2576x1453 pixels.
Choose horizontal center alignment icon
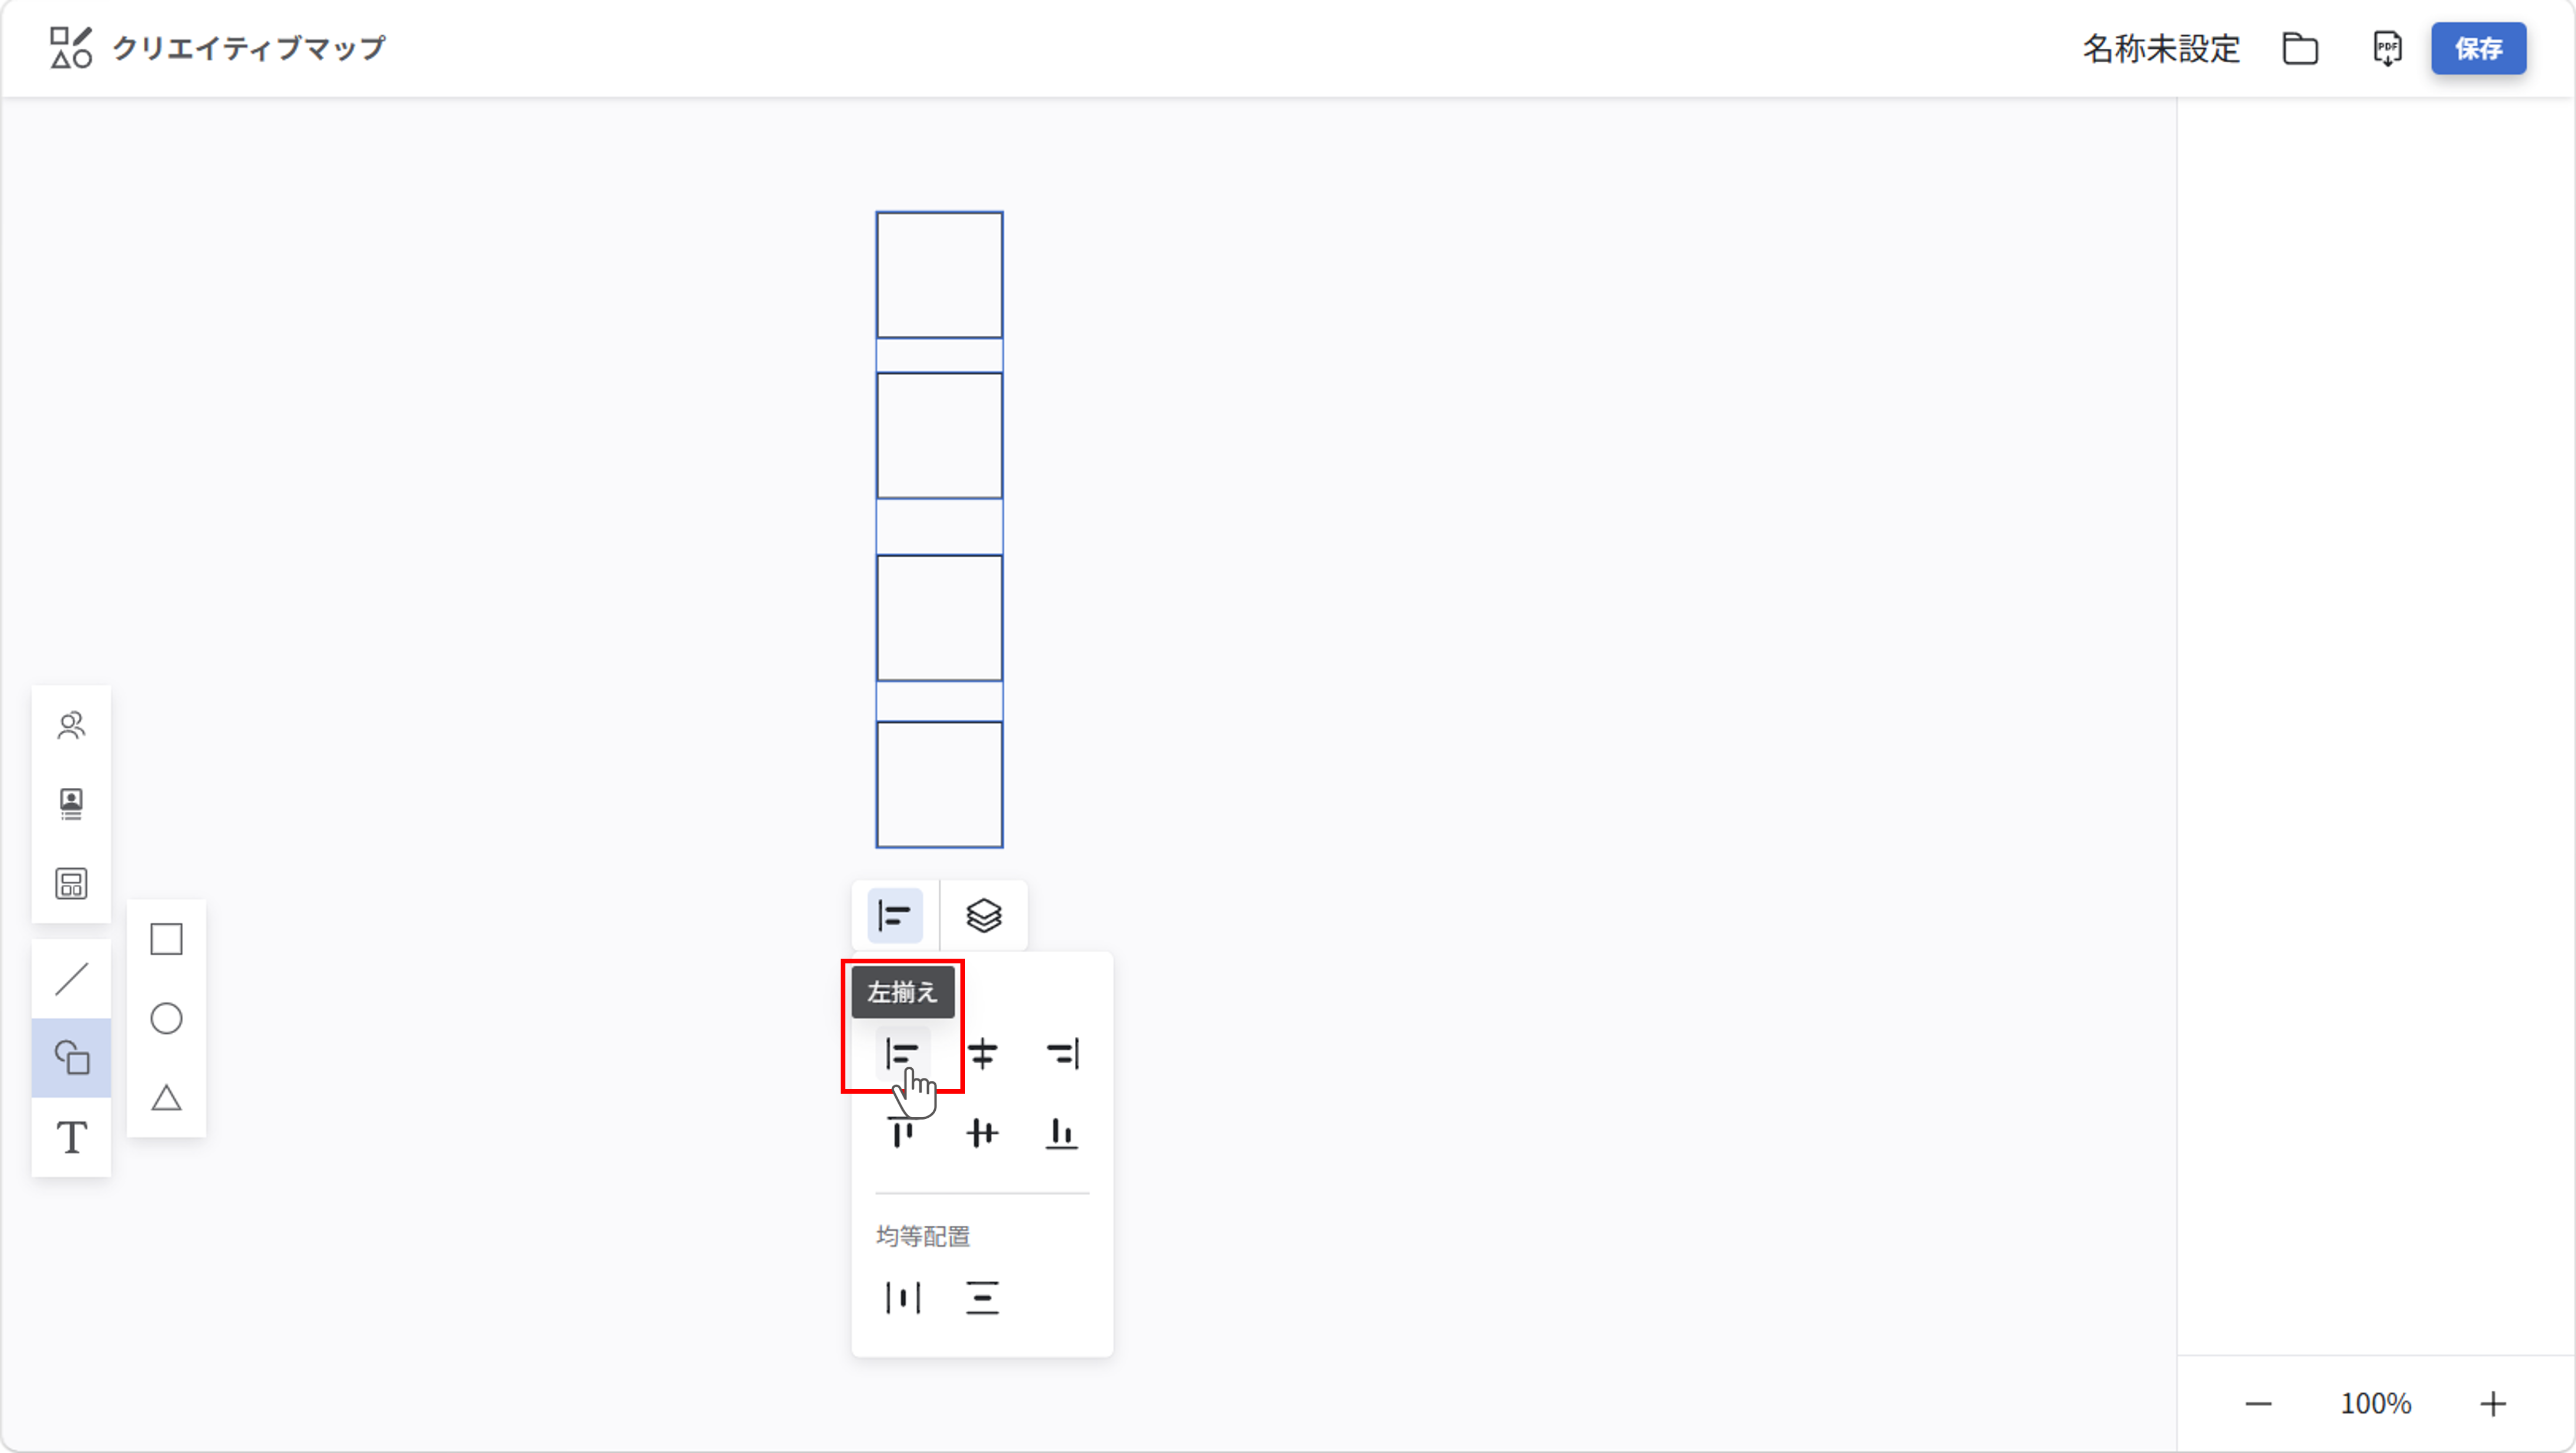click(x=982, y=1053)
